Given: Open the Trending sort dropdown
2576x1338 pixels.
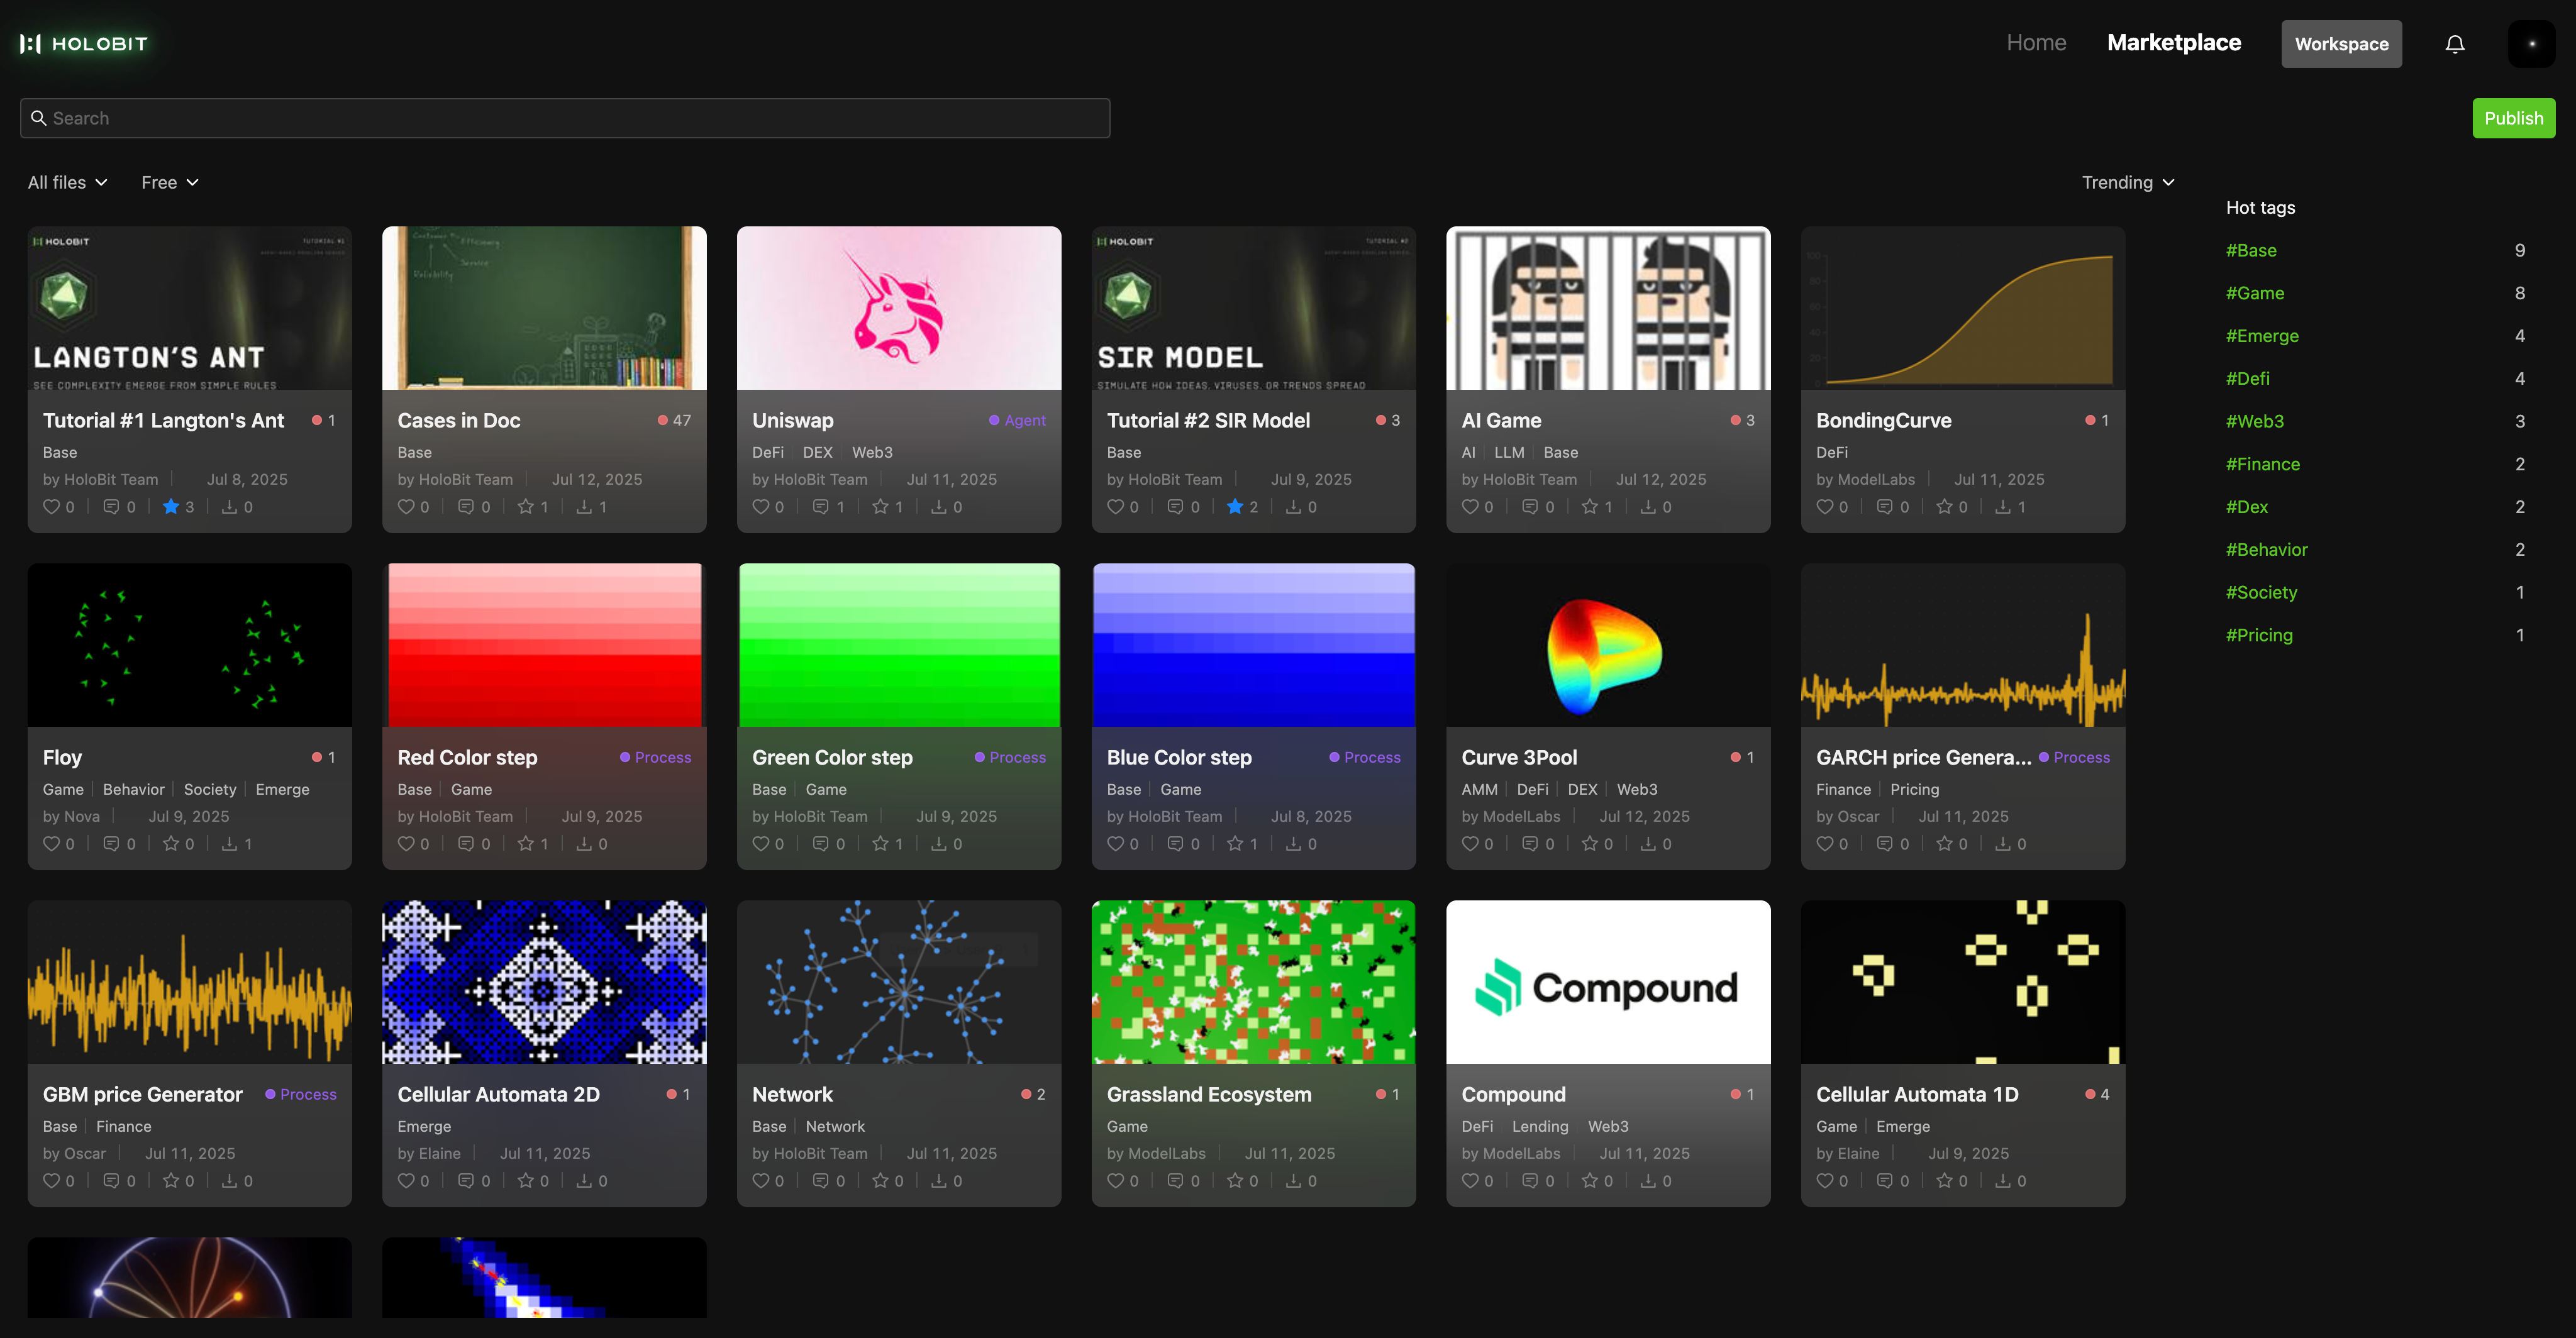Looking at the screenshot, I should [2128, 183].
